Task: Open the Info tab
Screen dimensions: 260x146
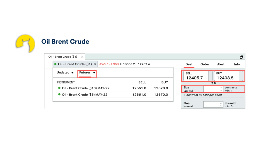Action: 237,64
